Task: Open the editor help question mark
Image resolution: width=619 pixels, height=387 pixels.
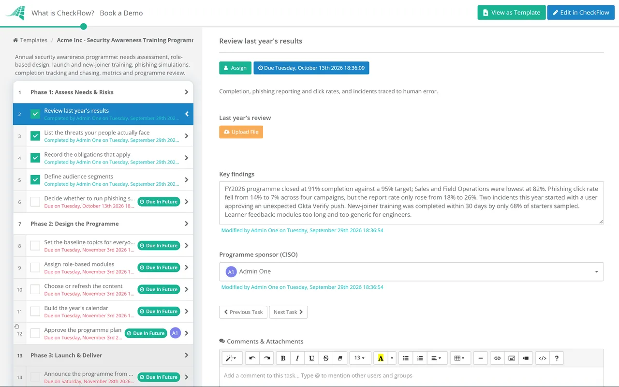Action: coord(557,358)
